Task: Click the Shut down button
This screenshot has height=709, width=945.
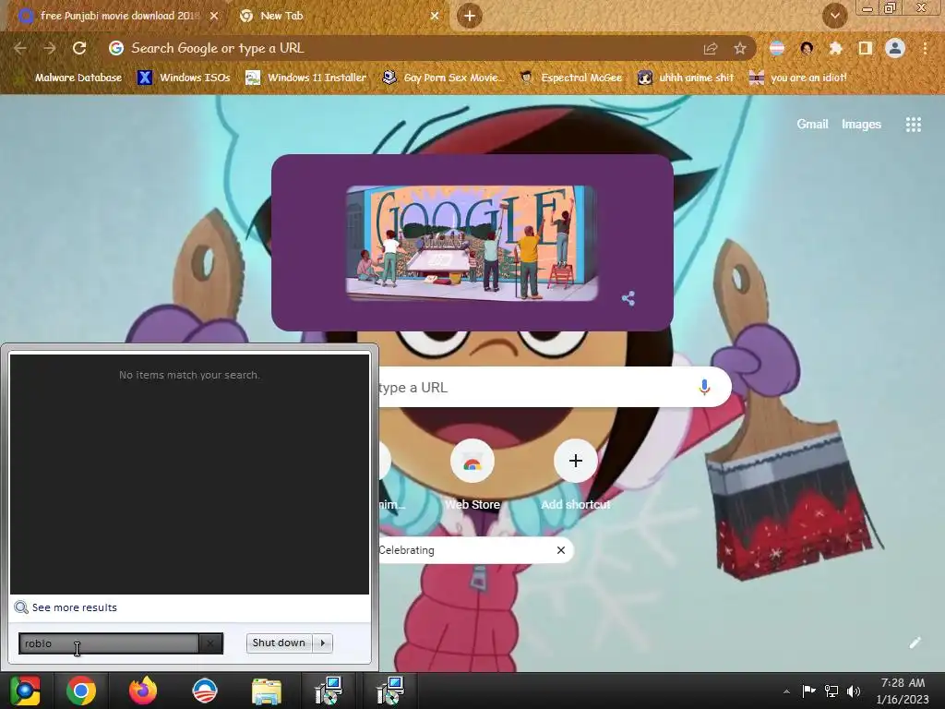Action: [x=279, y=643]
